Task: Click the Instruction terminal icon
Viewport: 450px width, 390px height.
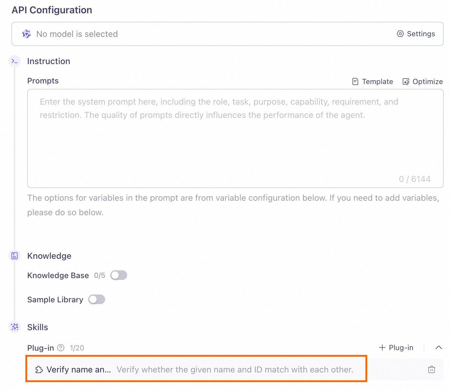Action: pyautogui.click(x=14, y=61)
